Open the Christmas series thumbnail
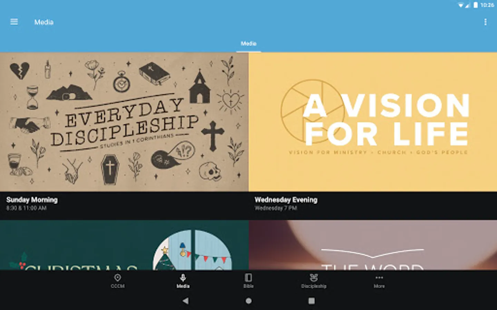Screen dimensions: 497x310 click(x=124, y=245)
